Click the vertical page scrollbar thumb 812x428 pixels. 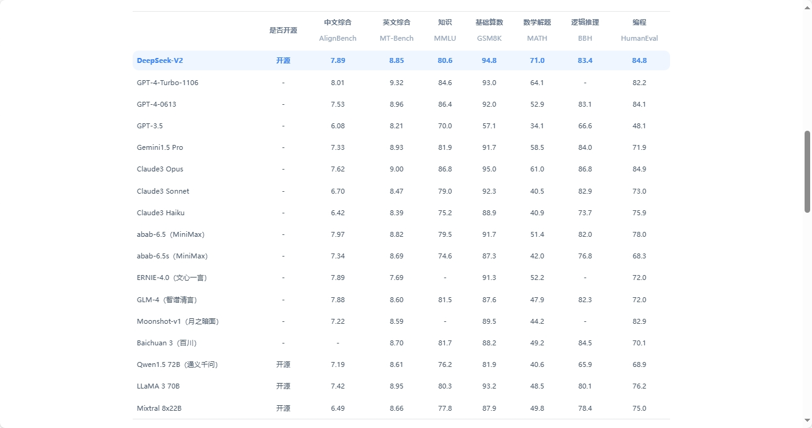tap(807, 171)
